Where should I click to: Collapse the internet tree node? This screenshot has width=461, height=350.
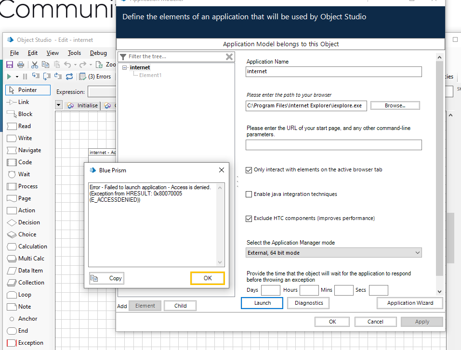point(125,68)
